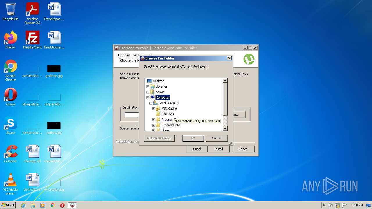Screen dimensions: 372x209
Task: Click the uTorrent logo in installer header
Action: [x=249, y=59]
